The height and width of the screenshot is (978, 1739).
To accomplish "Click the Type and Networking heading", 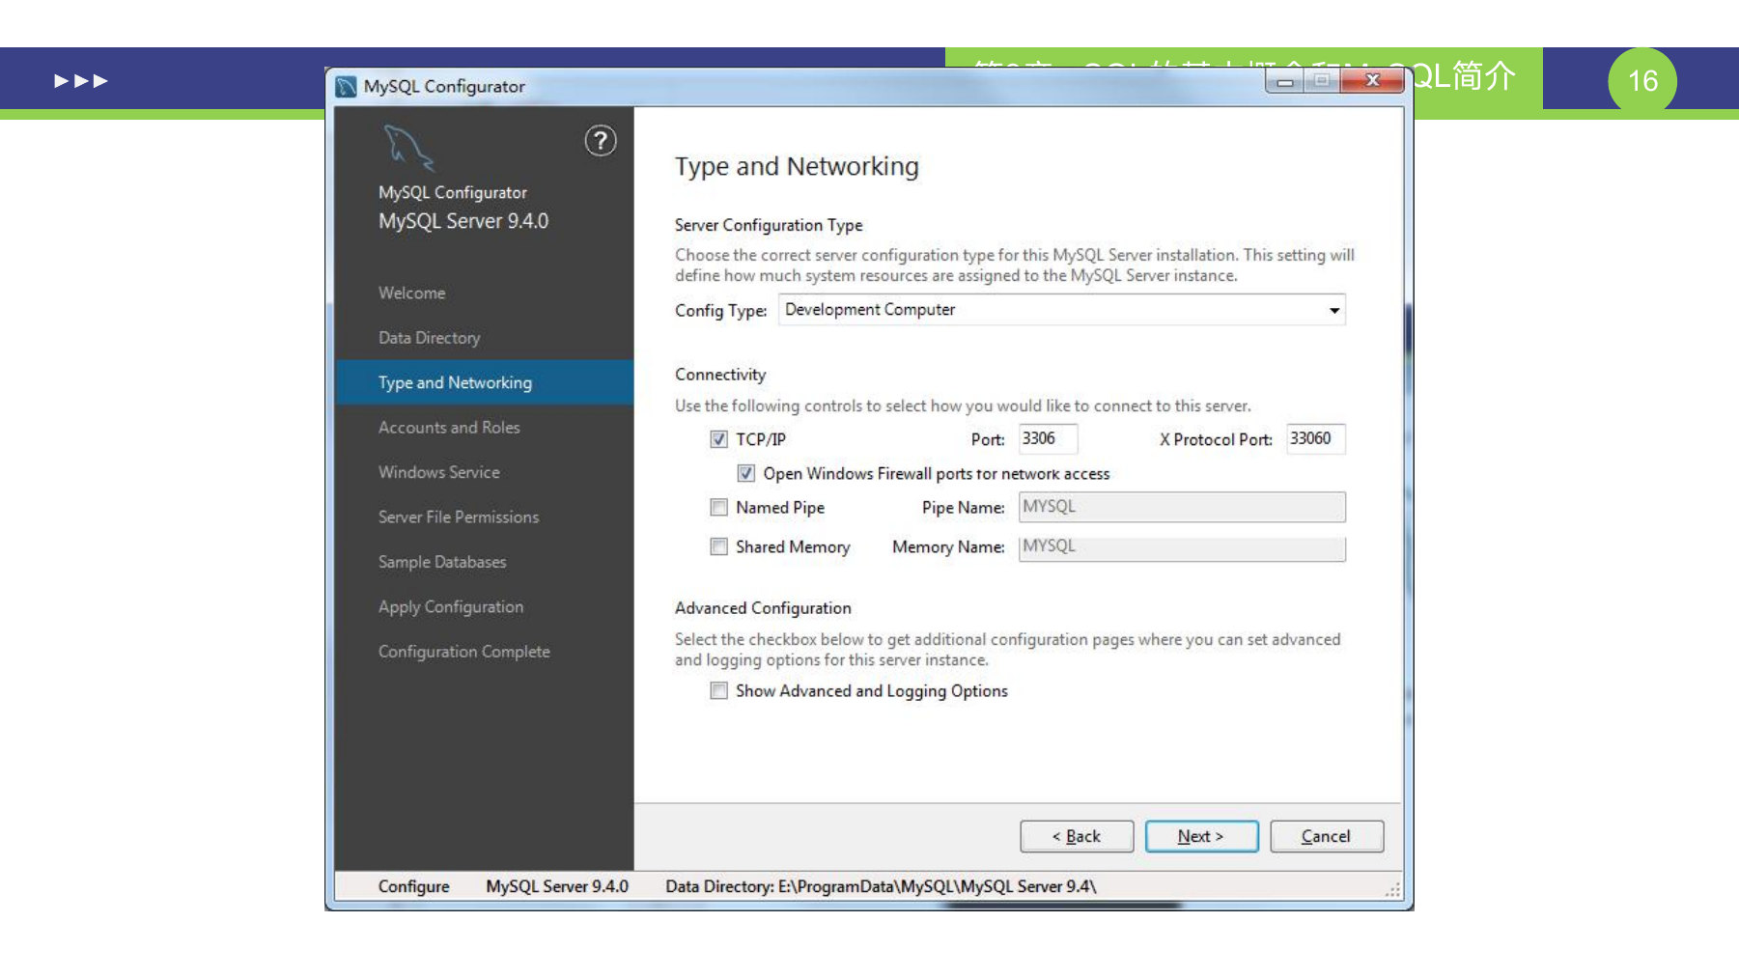I will (x=797, y=167).
